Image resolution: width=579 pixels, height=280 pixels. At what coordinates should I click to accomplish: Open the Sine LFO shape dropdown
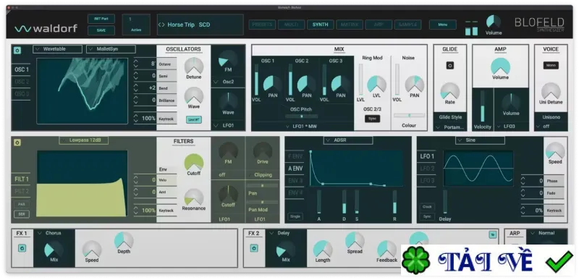tap(480, 140)
